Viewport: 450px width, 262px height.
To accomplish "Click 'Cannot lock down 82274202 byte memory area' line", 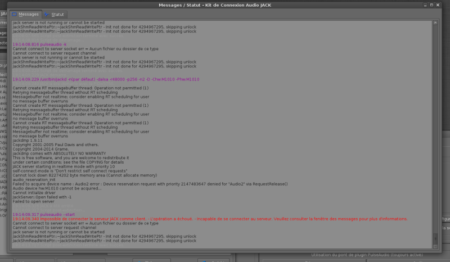I will click(x=85, y=175).
